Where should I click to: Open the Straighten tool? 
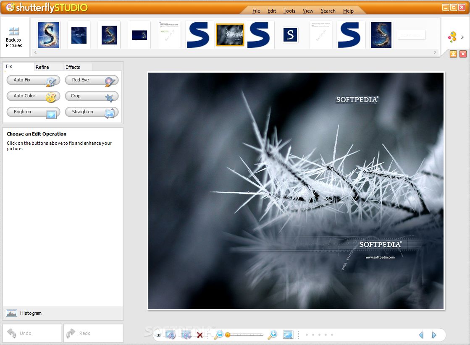[92, 112]
